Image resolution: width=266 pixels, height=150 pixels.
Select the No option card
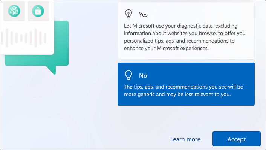(x=186, y=84)
